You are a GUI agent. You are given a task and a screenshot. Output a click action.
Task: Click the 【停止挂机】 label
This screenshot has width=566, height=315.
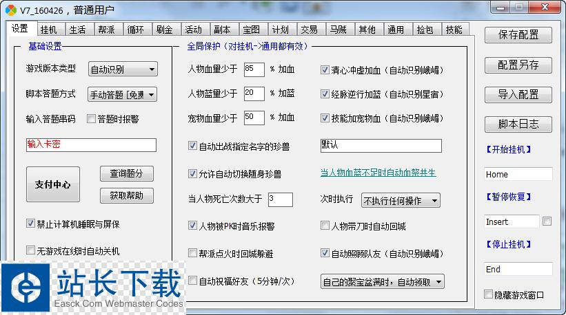pos(509,244)
